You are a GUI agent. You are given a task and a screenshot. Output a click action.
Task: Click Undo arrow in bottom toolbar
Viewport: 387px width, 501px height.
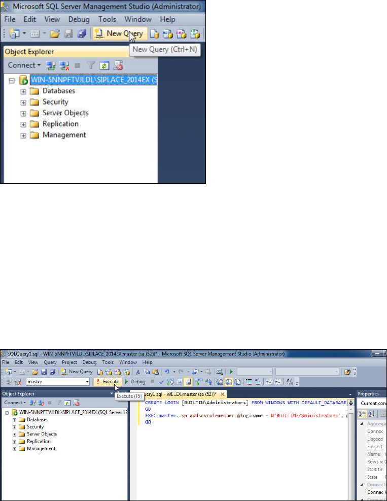tap(167, 372)
